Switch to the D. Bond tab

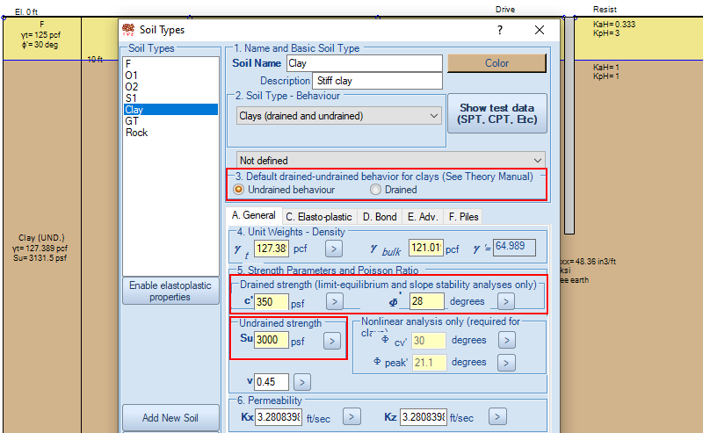380,217
